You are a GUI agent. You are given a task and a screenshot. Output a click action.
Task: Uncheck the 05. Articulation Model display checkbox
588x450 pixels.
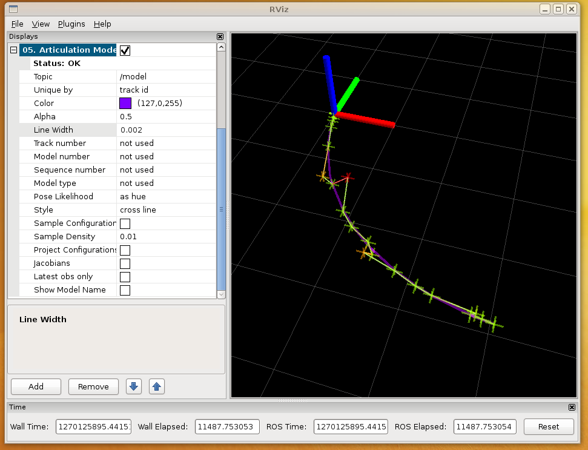[125, 50]
